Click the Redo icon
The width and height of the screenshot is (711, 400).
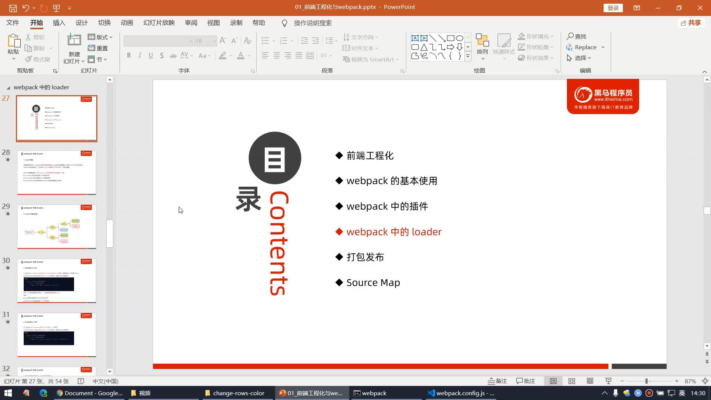tap(43, 7)
